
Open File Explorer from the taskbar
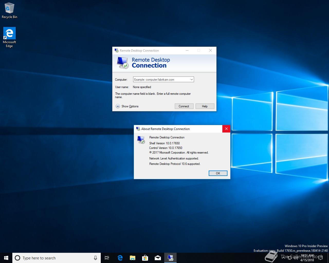(x=132, y=258)
